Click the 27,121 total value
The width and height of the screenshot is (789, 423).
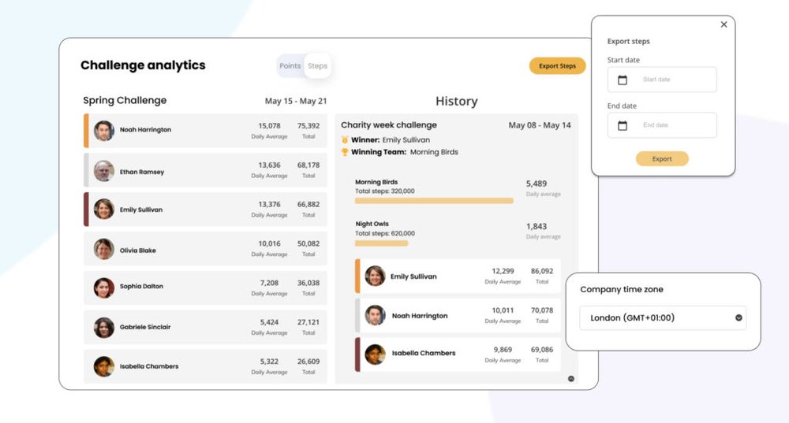308,322
